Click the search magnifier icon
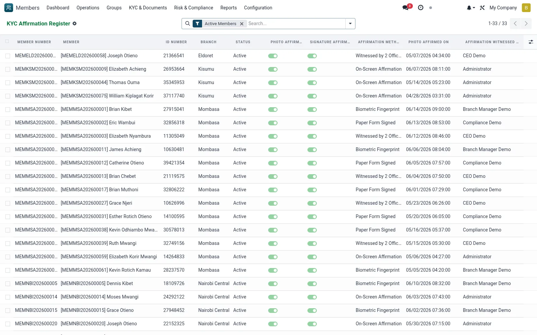This screenshot has width=537, height=335. pyautogui.click(x=188, y=23)
